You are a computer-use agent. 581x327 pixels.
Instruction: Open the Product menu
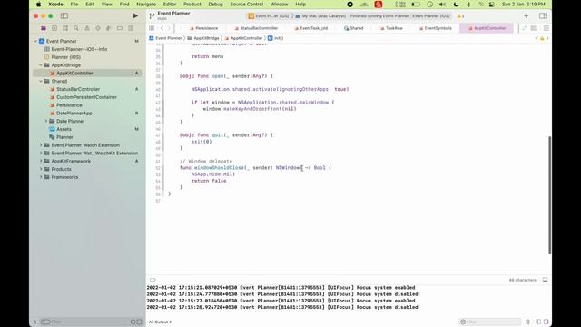click(x=192, y=4)
